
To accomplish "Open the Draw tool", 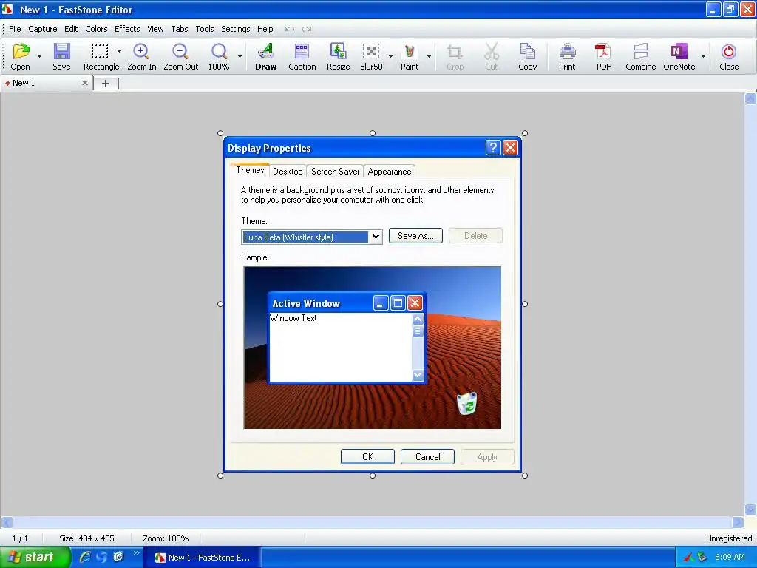I will pyautogui.click(x=265, y=56).
